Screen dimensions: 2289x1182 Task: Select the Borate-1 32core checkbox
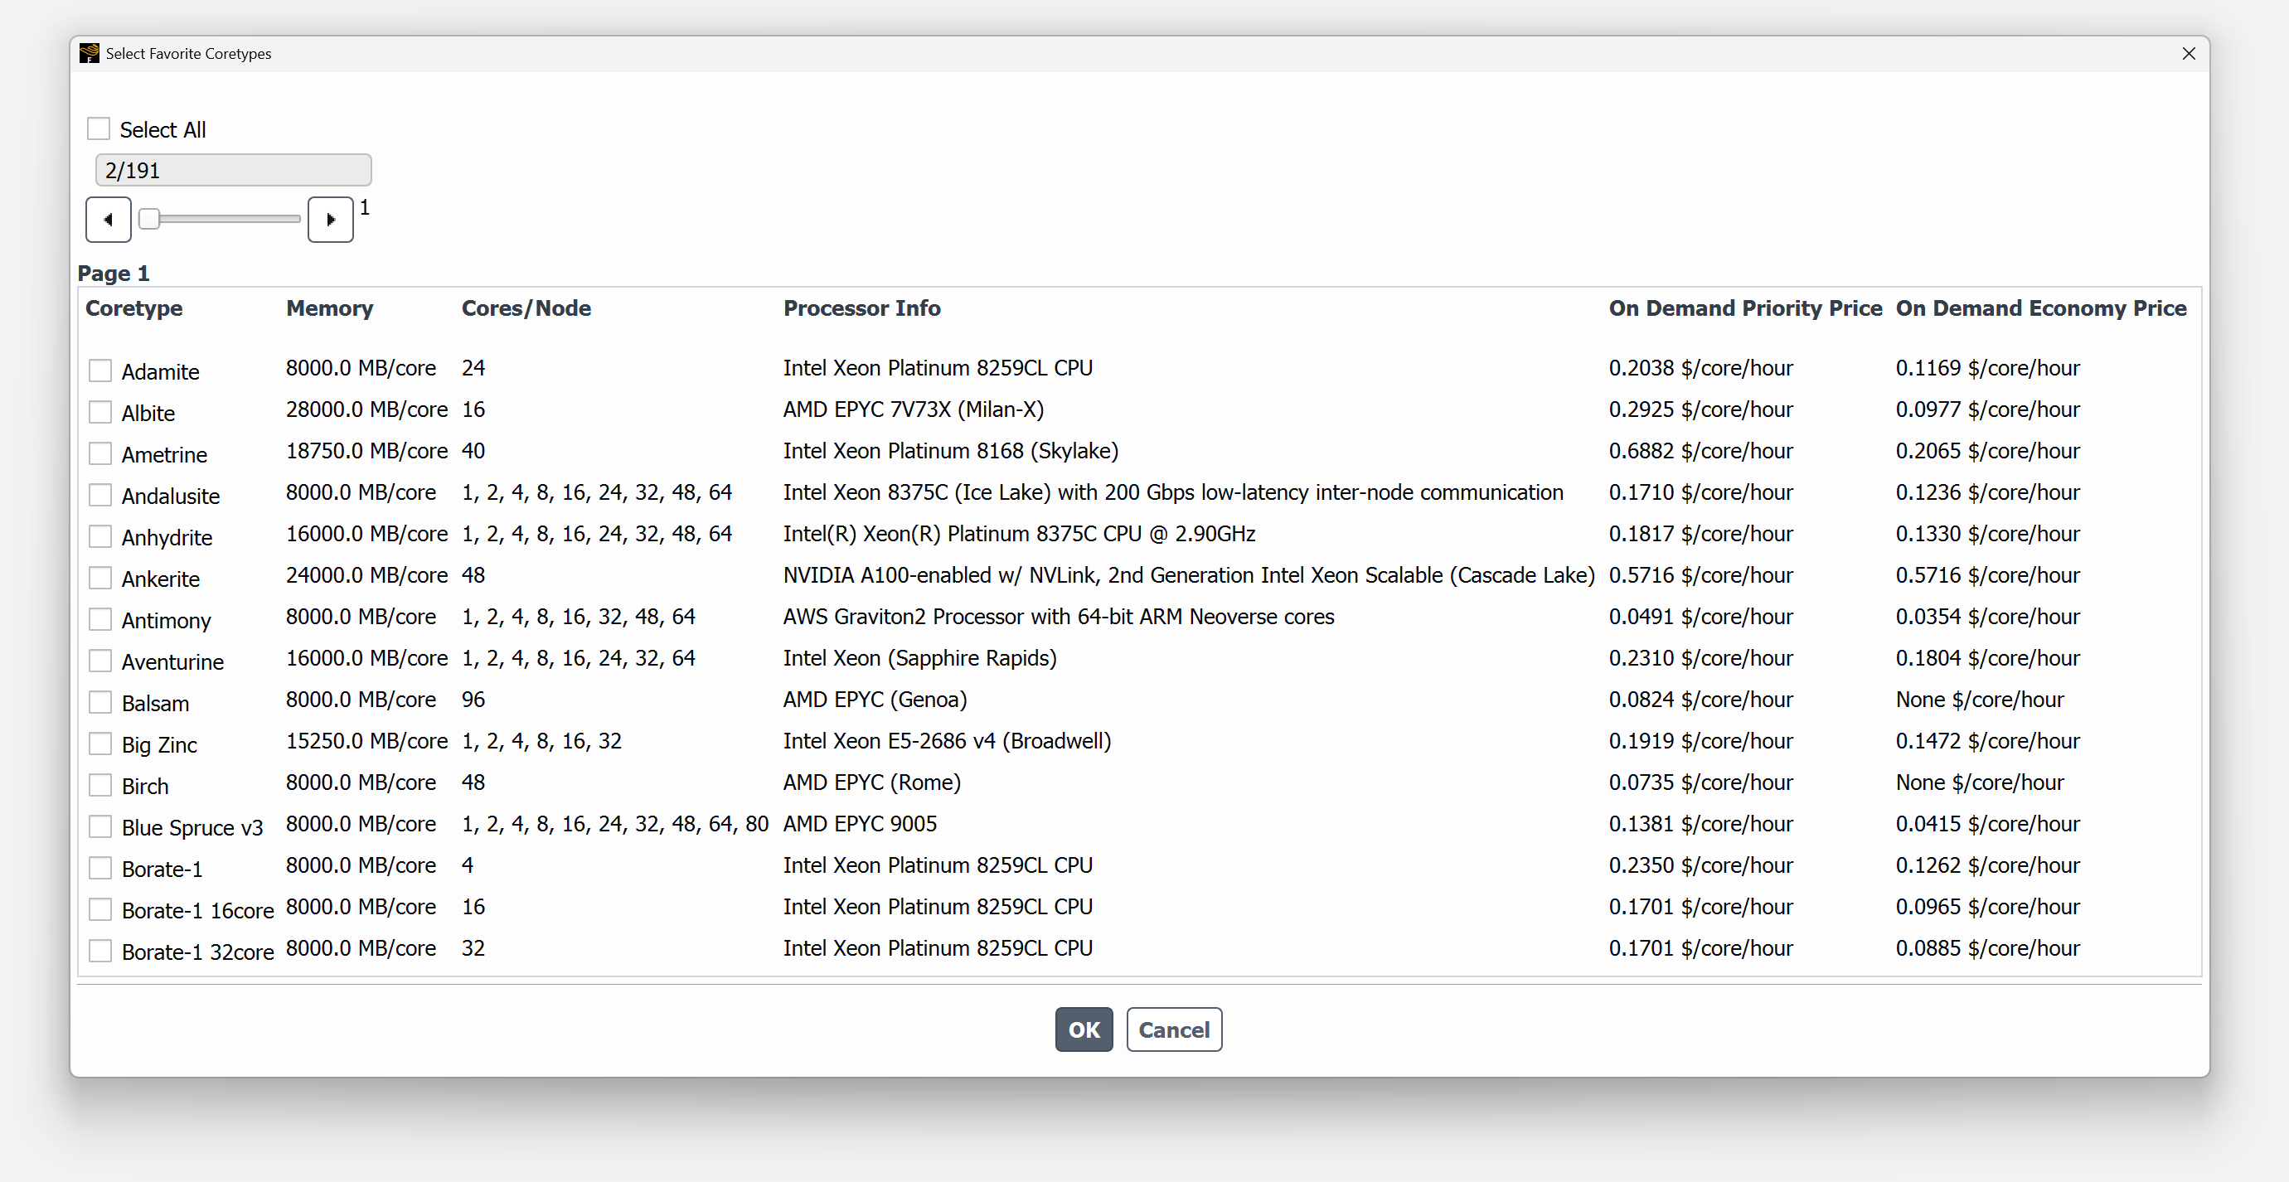click(x=100, y=952)
